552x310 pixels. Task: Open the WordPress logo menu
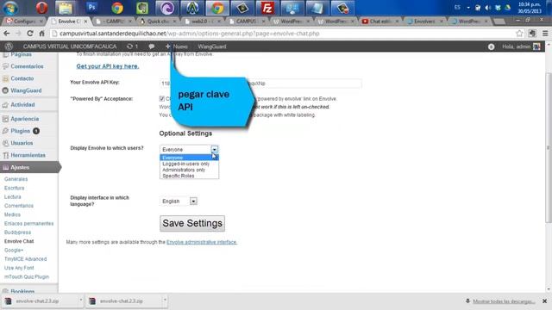point(9,46)
